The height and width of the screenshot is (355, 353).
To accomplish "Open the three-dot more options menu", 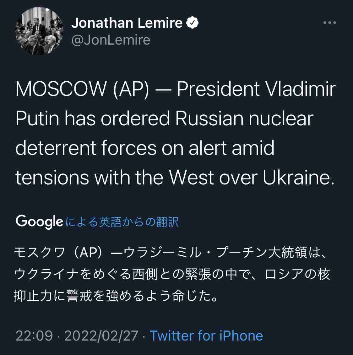I will [x=330, y=23].
